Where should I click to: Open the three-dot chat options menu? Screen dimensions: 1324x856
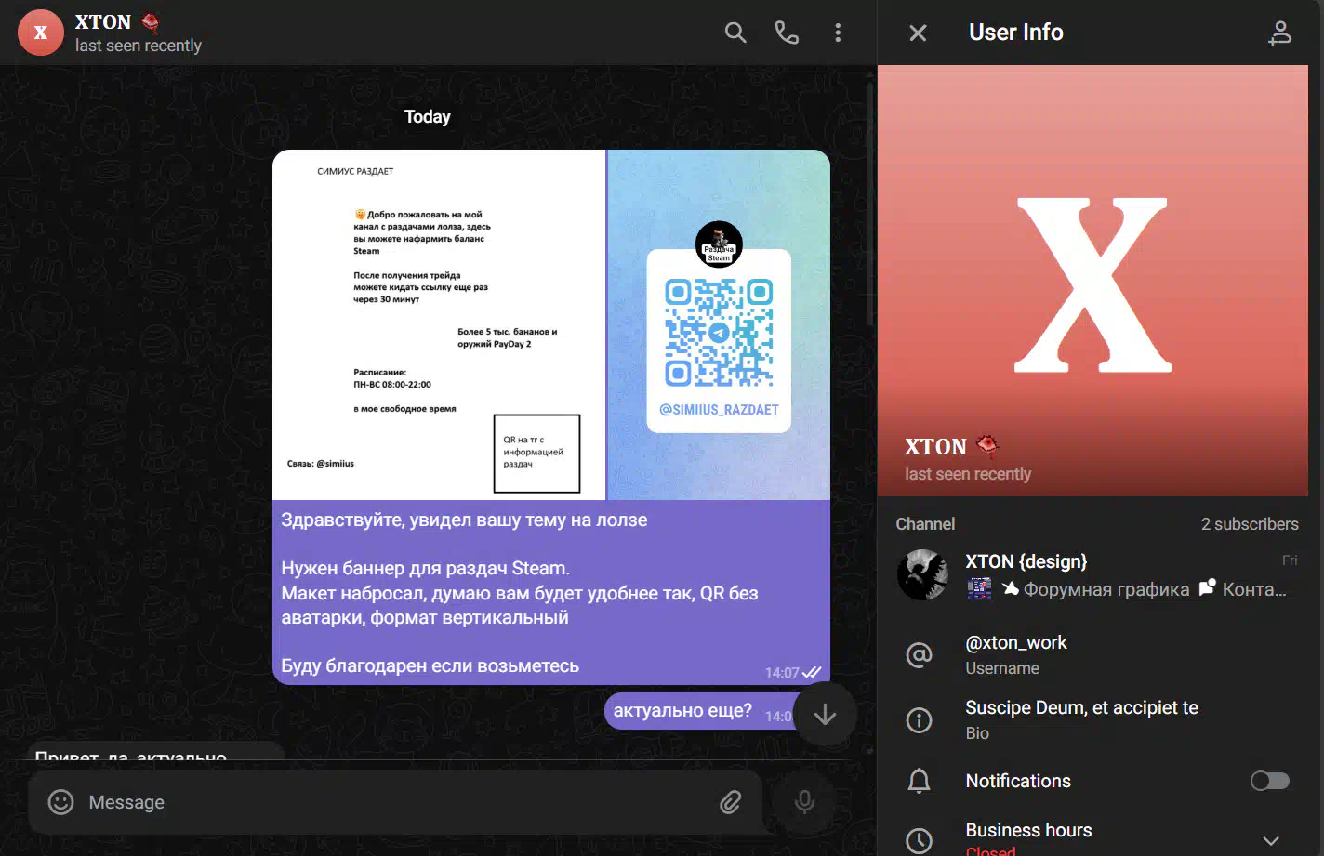tap(838, 33)
